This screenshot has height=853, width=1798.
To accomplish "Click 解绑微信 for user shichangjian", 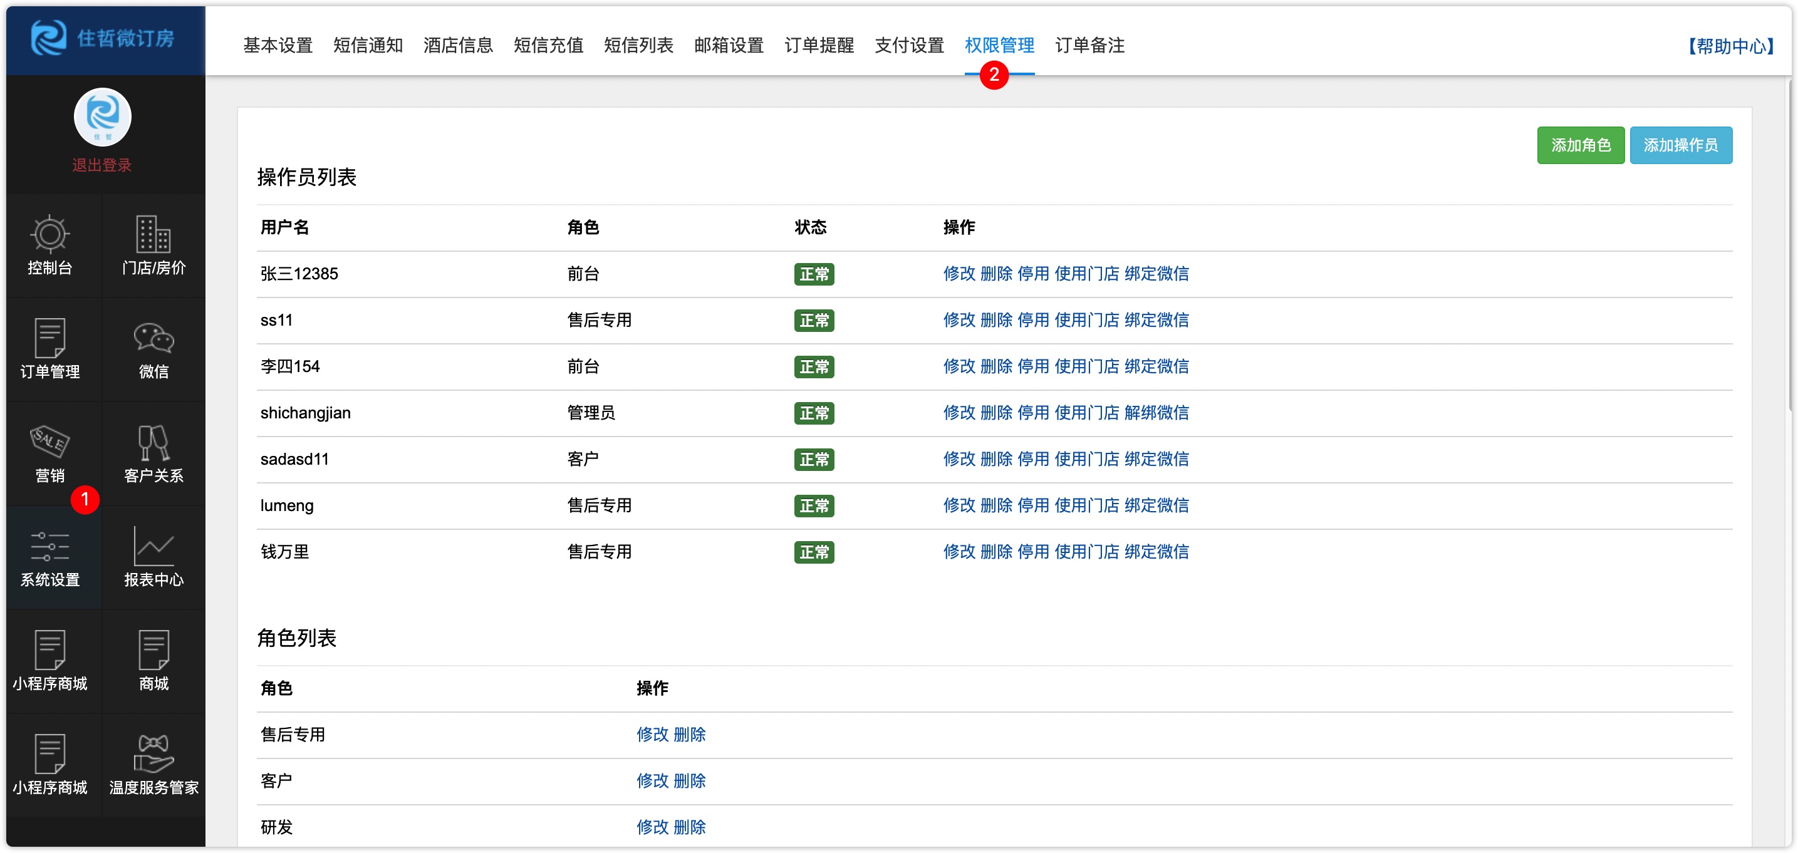I will coord(1156,413).
